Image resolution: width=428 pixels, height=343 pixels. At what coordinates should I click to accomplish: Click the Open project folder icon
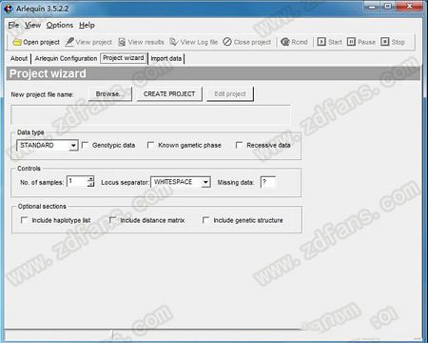[17, 42]
